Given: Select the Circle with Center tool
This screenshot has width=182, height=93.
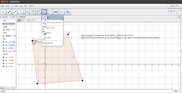Looking at the screenshot, I should point(33,12).
